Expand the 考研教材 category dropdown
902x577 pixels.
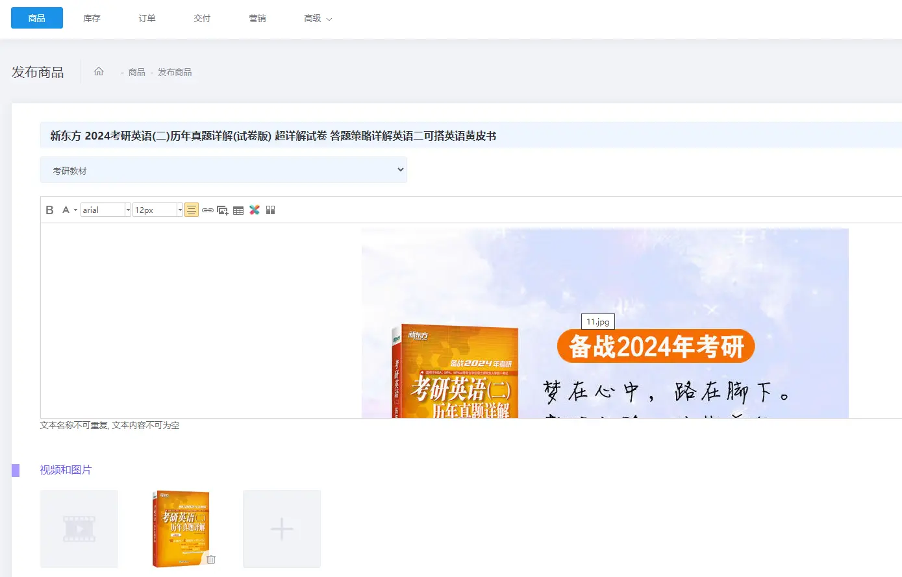(x=223, y=170)
